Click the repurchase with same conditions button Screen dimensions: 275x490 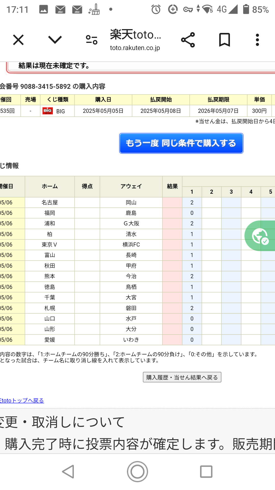click(181, 143)
